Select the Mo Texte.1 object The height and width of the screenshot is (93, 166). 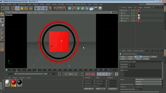(x=127, y=16)
